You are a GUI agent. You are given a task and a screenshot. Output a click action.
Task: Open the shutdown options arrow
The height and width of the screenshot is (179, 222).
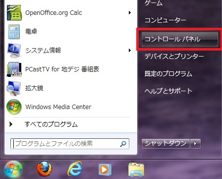tap(196, 143)
